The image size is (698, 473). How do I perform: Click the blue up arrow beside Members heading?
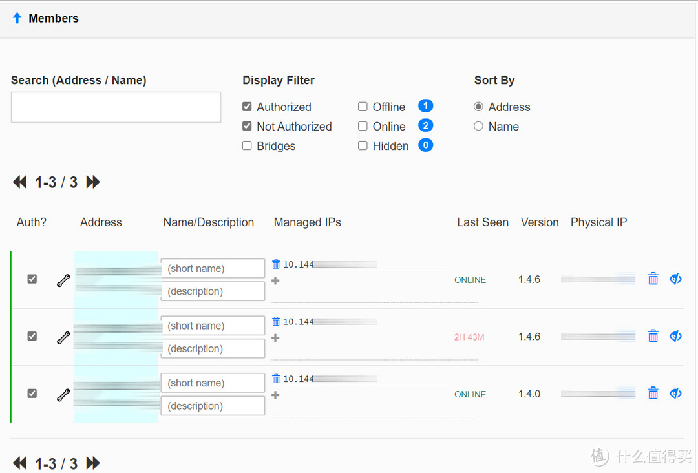pyautogui.click(x=16, y=18)
